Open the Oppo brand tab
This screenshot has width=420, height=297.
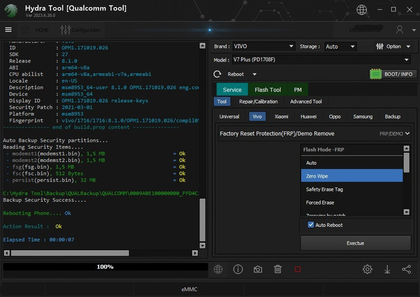tap(335, 117)
